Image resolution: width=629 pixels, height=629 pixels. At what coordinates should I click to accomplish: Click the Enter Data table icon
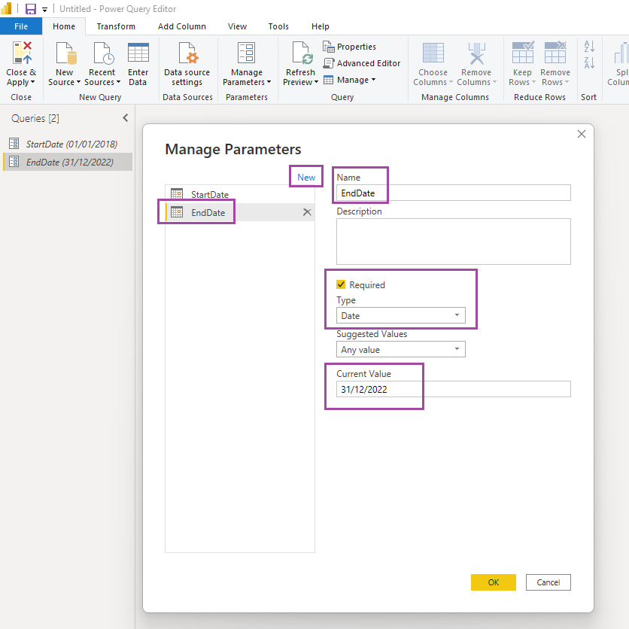[x=138, y=53]
